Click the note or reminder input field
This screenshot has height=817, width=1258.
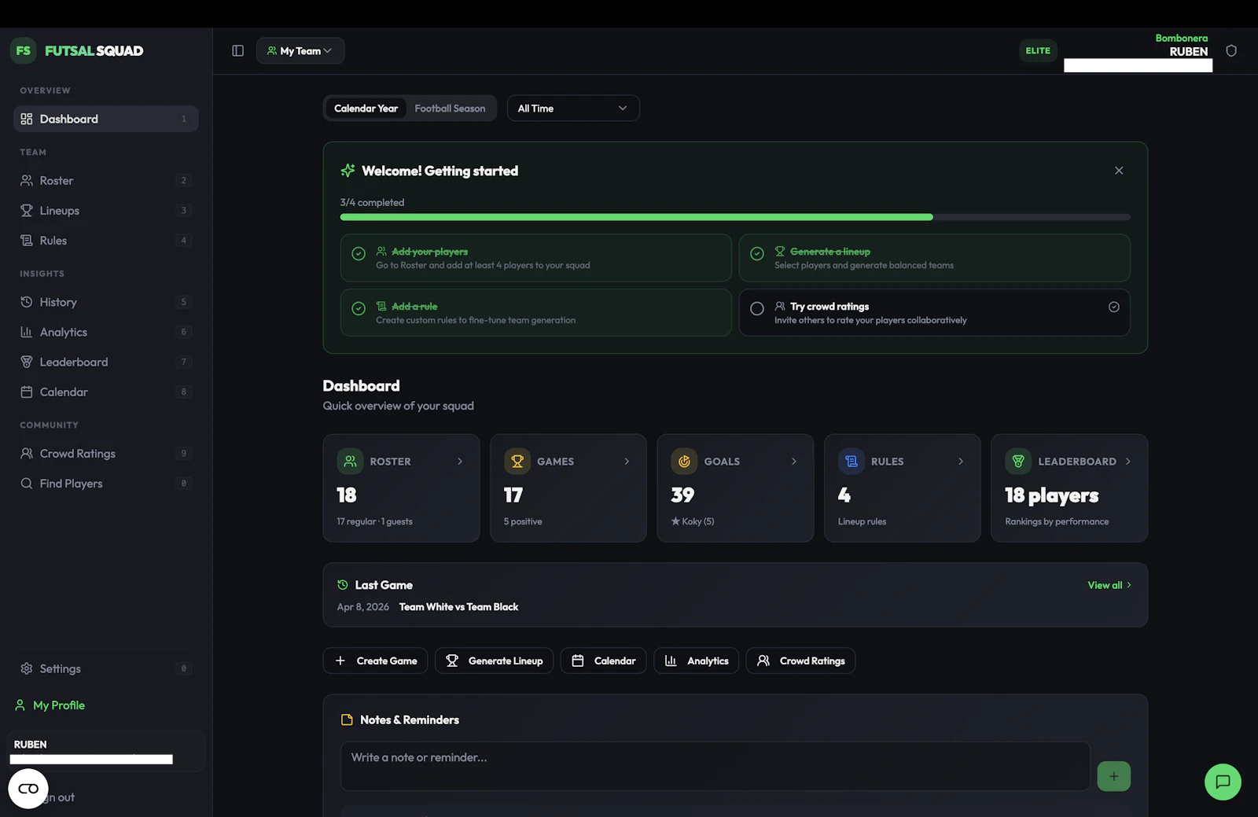pos(715,766)
